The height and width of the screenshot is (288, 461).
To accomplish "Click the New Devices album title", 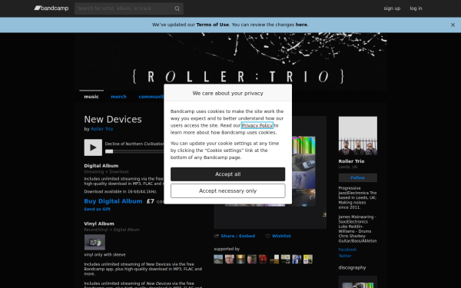I will [x=113, y=119].
